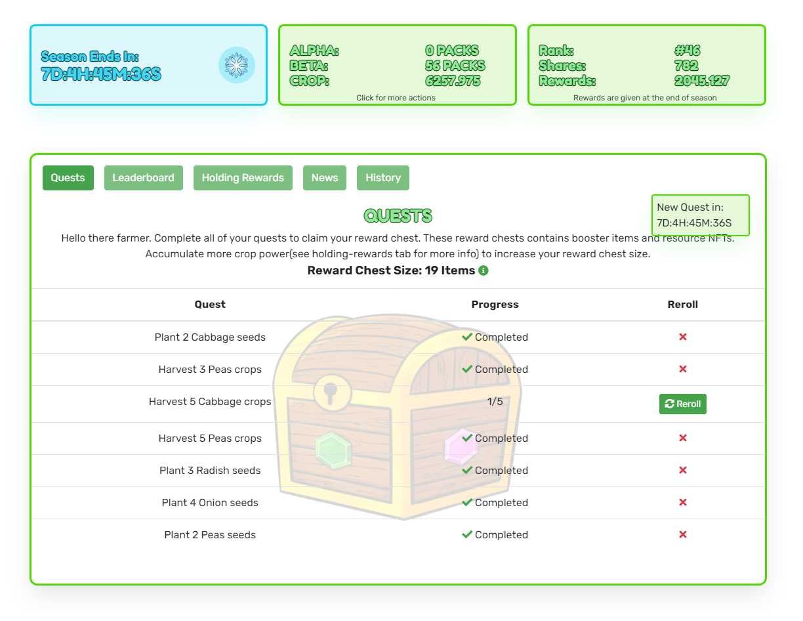Click the snowflake season icon
Image resolution: width=803 pixels, height=621 pixels.
point(236,65)
